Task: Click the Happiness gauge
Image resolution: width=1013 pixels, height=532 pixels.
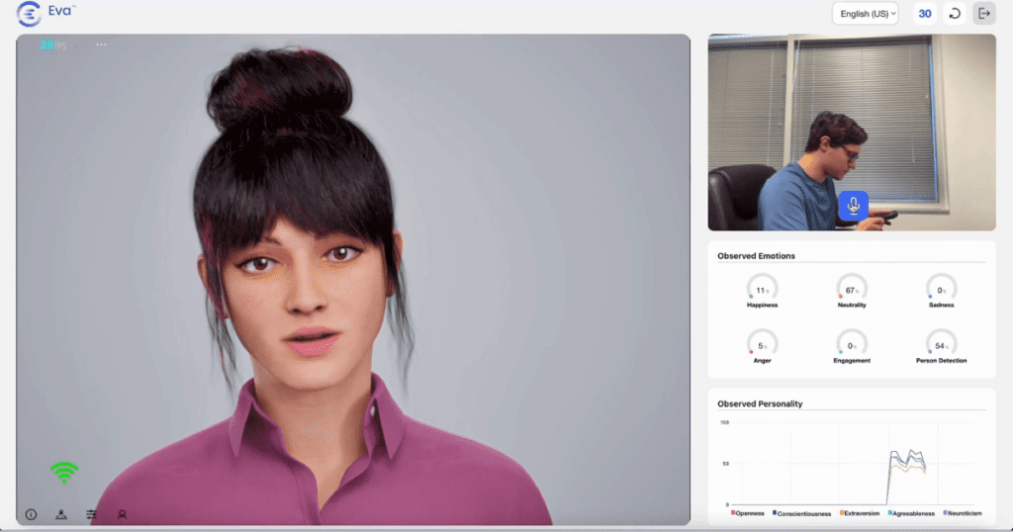Action: (x=762, y=291)
